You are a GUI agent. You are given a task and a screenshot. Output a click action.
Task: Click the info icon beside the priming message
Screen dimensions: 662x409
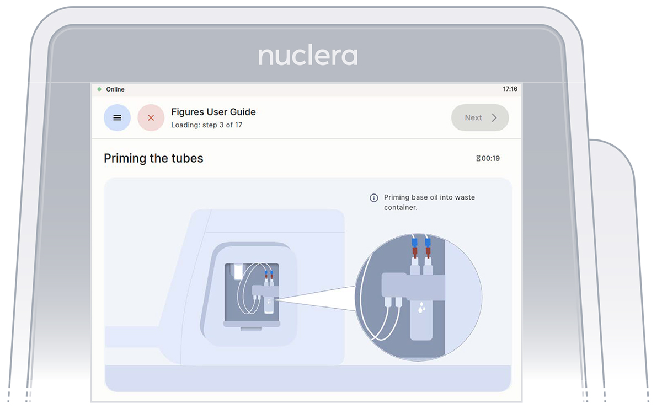(x=373, y=198)
